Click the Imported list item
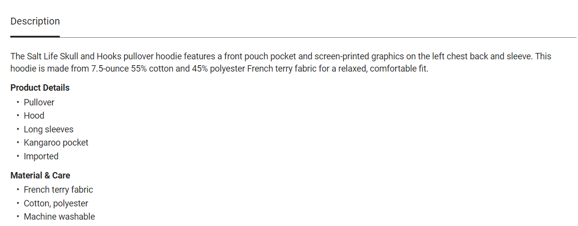Viewport: 578px width, 226px height. [x=41, y=156]
